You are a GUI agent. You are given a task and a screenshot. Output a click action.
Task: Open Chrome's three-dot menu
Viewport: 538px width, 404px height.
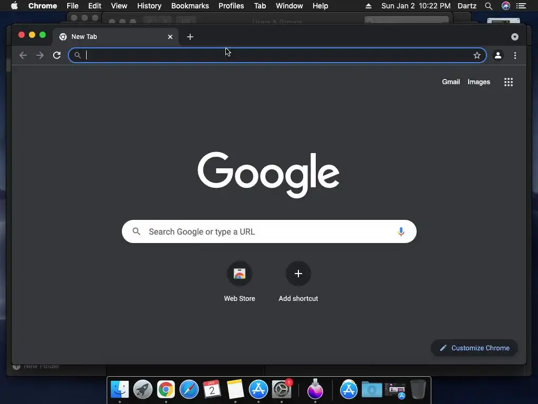(x=515, y=55)
